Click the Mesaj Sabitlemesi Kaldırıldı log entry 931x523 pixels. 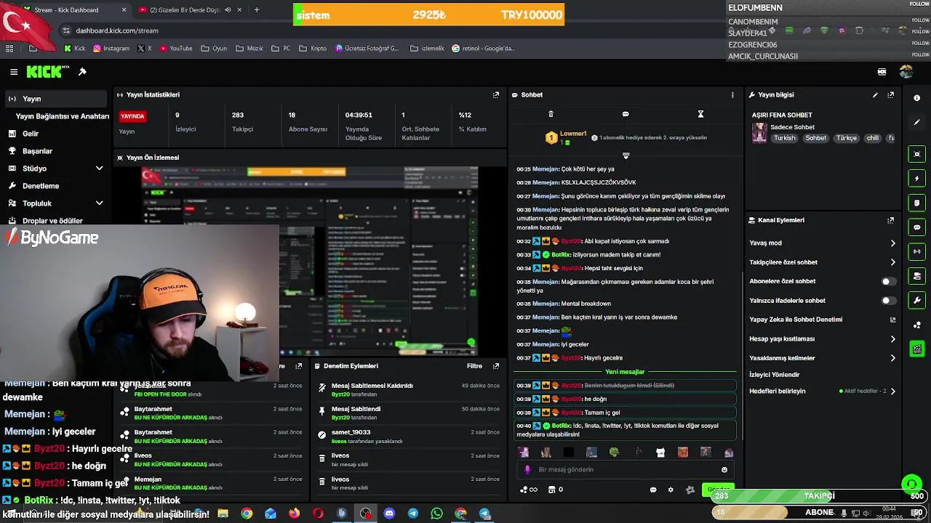point(409,389)
